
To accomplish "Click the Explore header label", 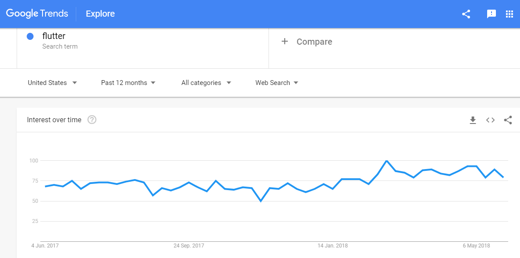I will [100, 14].
